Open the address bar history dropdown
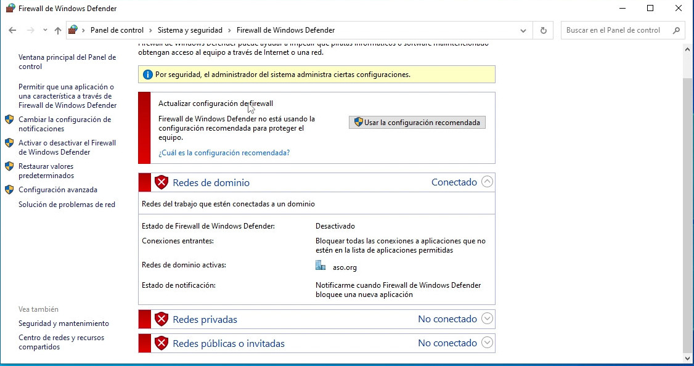 pos(523,30)
